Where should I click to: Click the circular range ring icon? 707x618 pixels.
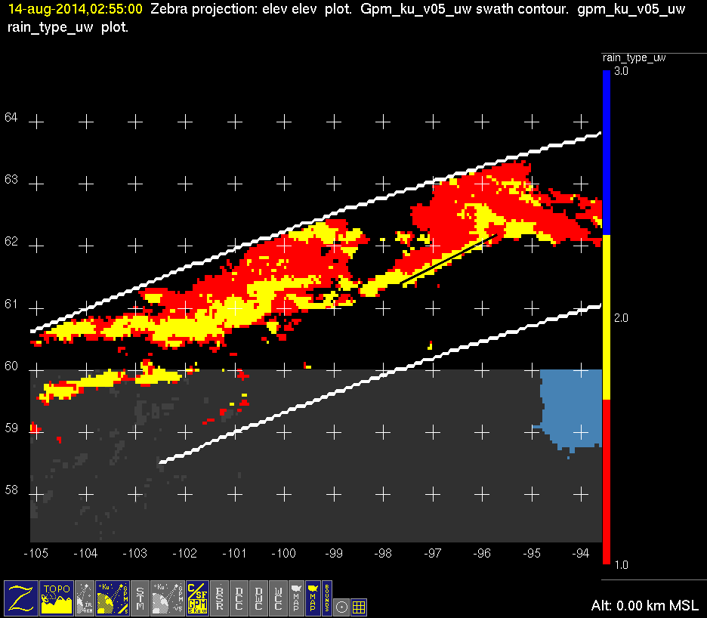tap(341, 606)
